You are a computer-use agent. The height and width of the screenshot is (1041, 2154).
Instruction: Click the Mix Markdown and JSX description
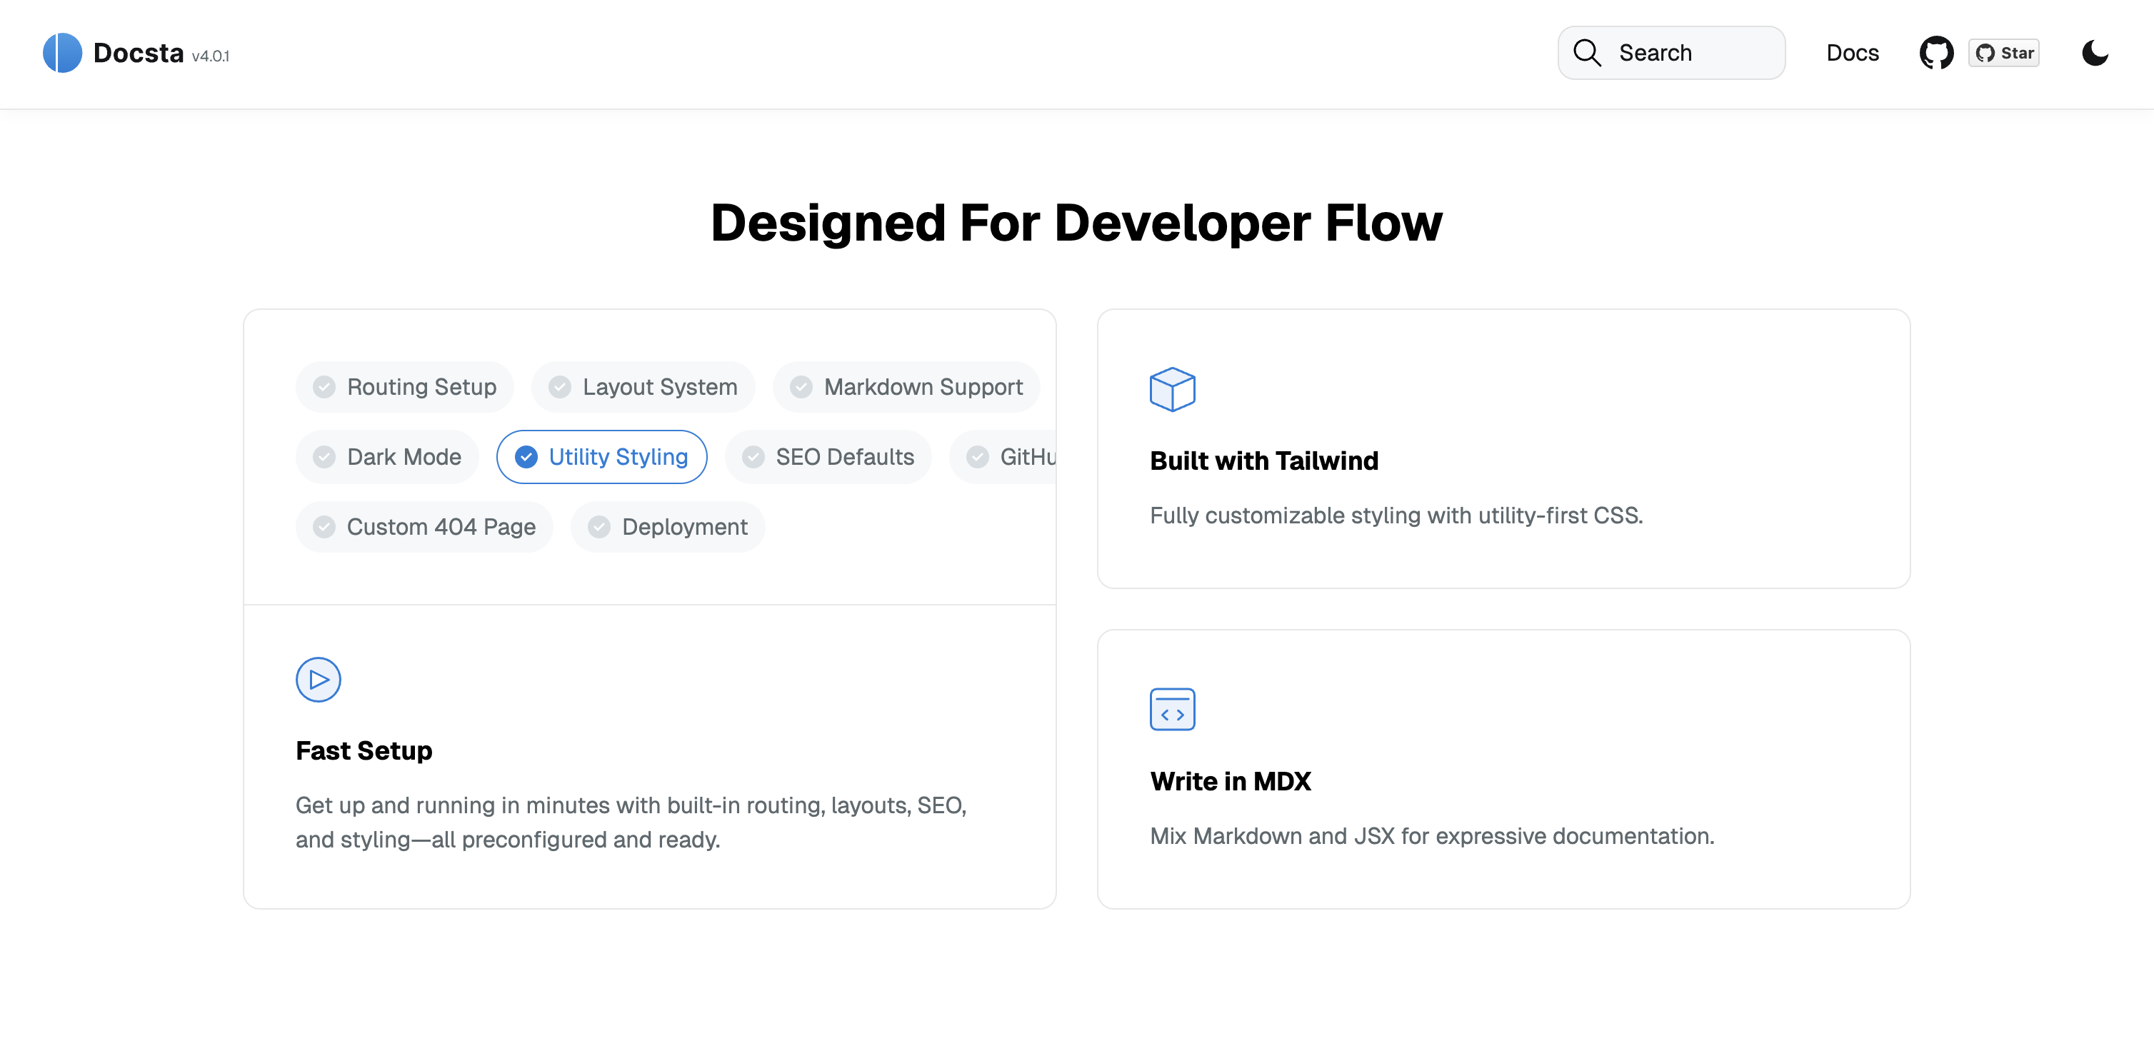click(x=1431, y=836)
